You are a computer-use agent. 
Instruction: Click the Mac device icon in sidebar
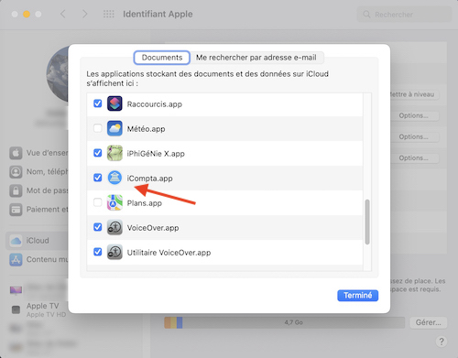coord(16,290)
